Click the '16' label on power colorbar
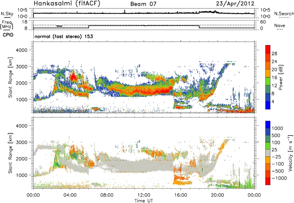The image size is (294, 203). point(274,78)
